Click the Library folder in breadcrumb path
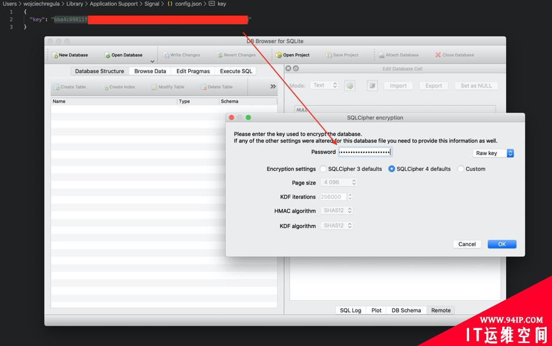The image size is (552, 346). coord(75,4)
